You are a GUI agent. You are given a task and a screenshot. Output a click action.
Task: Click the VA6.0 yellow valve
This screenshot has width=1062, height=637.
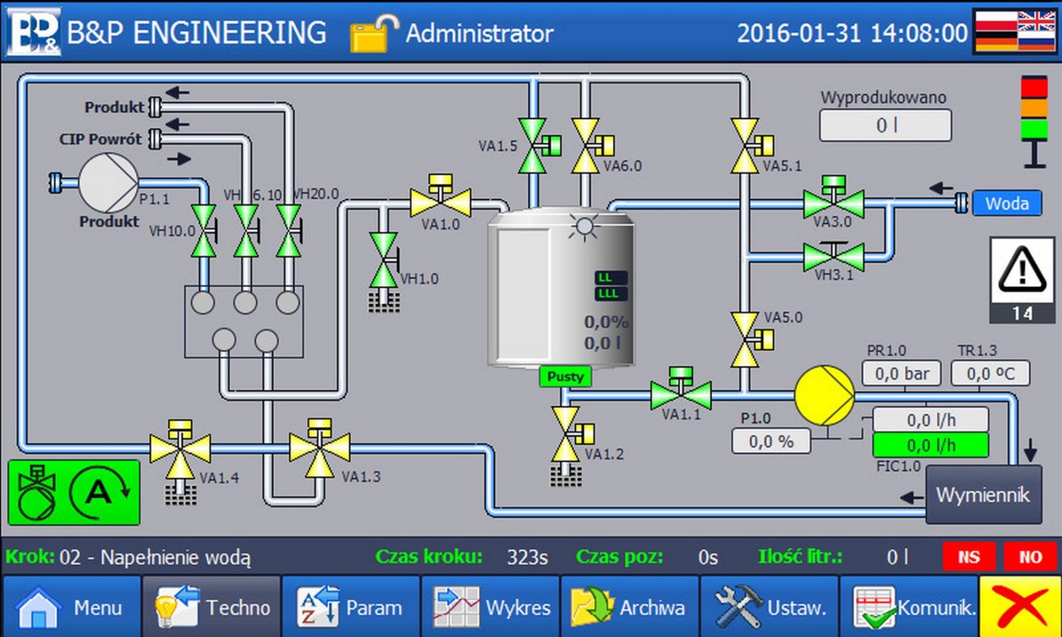click(x=585, y=146)
